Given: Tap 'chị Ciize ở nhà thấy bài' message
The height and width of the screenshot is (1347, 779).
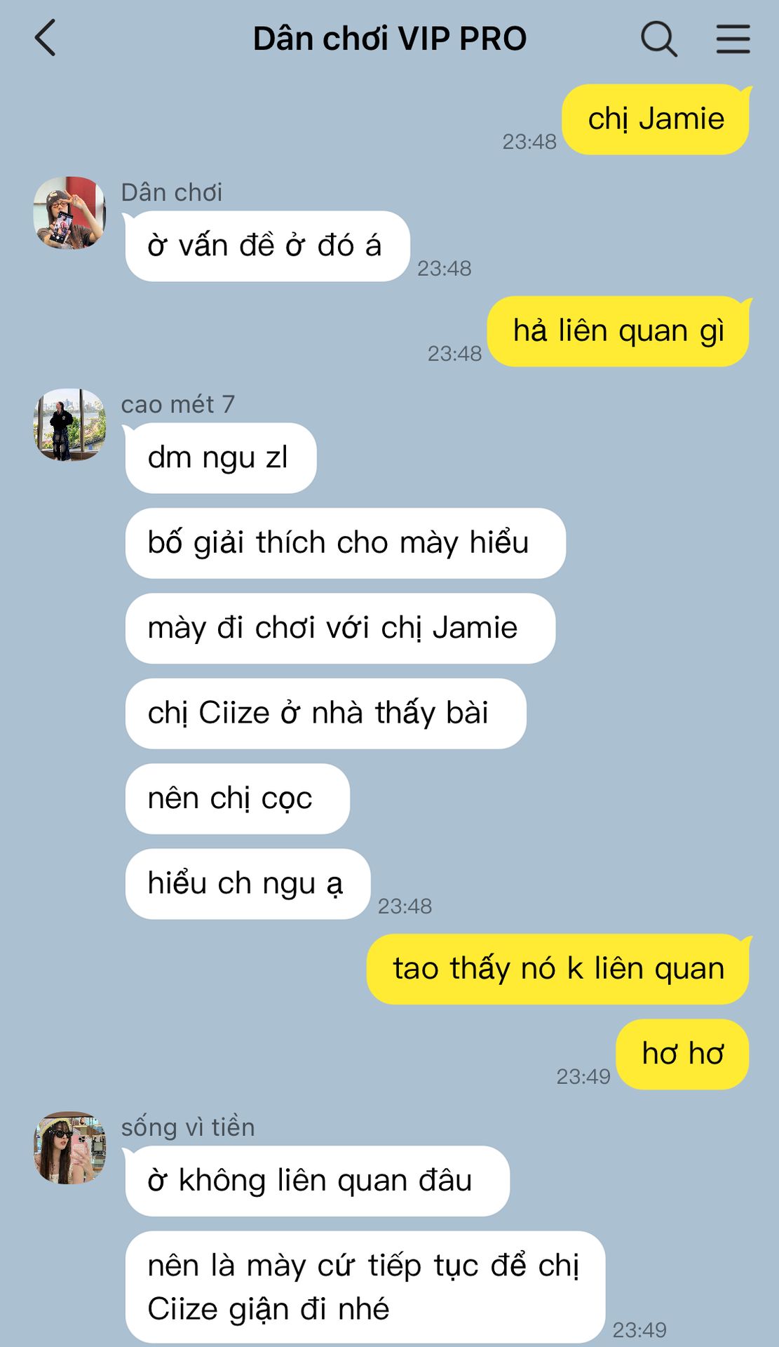Looking at the screenshot, I should (325, 713).
